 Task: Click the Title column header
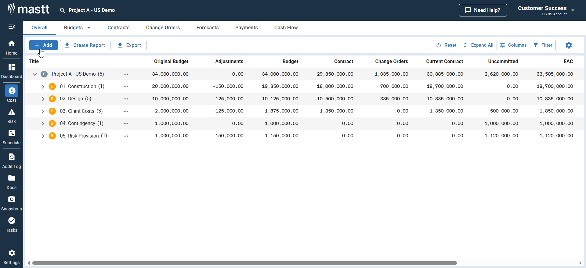pyautogui.click(x=34, y=62)
